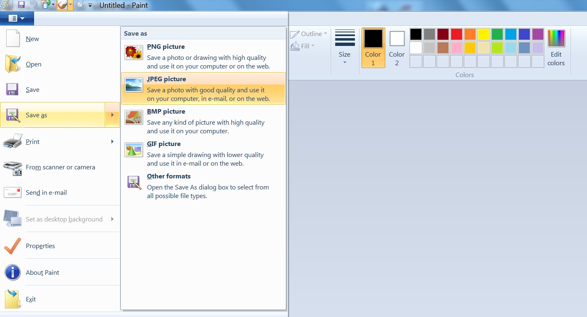
Task: Choose New from the file menu
Action: click(x=32, y=39)
